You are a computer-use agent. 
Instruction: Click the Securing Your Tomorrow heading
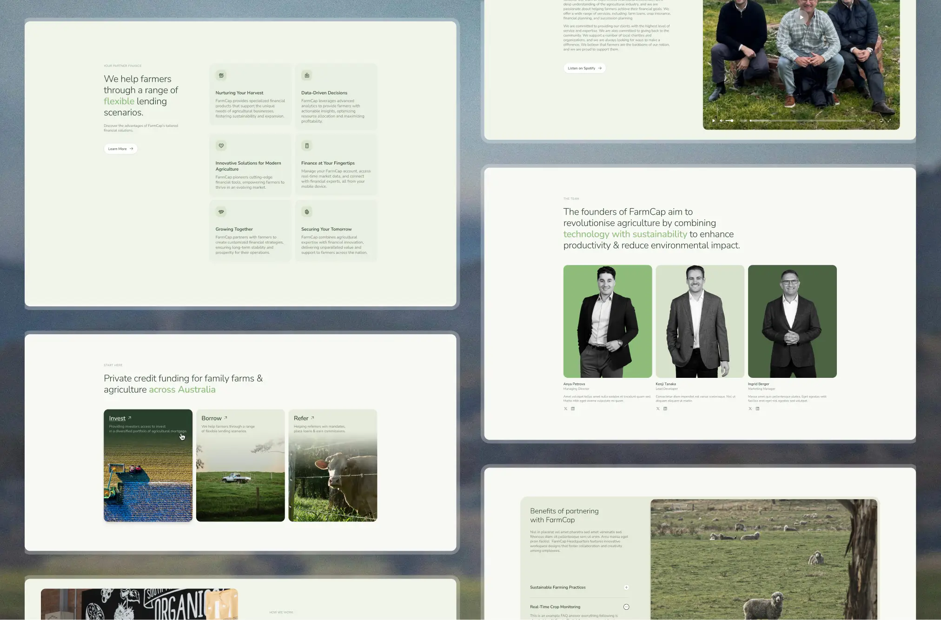click(326, 229)
